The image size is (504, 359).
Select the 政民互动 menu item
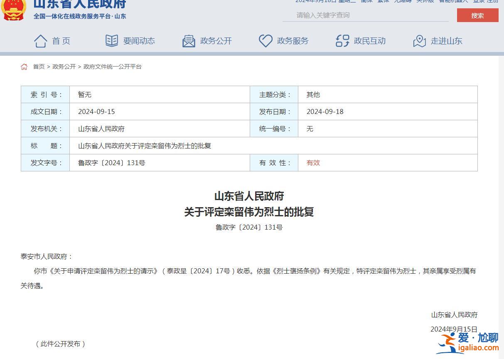pos(369,41)
